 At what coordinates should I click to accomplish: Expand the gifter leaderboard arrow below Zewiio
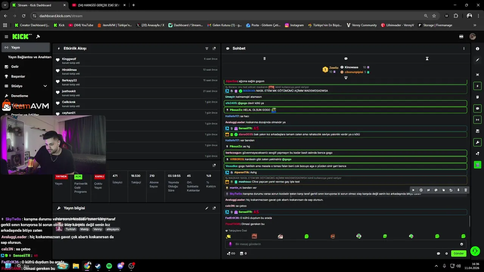(346, 78)
